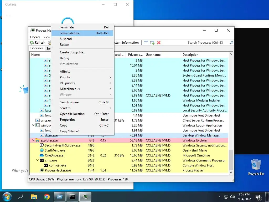Collapse the winlogon process tree
The height and width of the screenshot is (202, 269).
pos(33,125)
